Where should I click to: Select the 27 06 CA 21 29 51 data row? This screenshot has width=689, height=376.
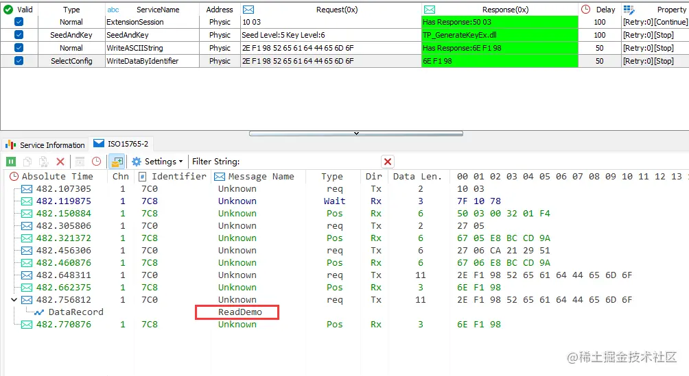coord(503,251)
